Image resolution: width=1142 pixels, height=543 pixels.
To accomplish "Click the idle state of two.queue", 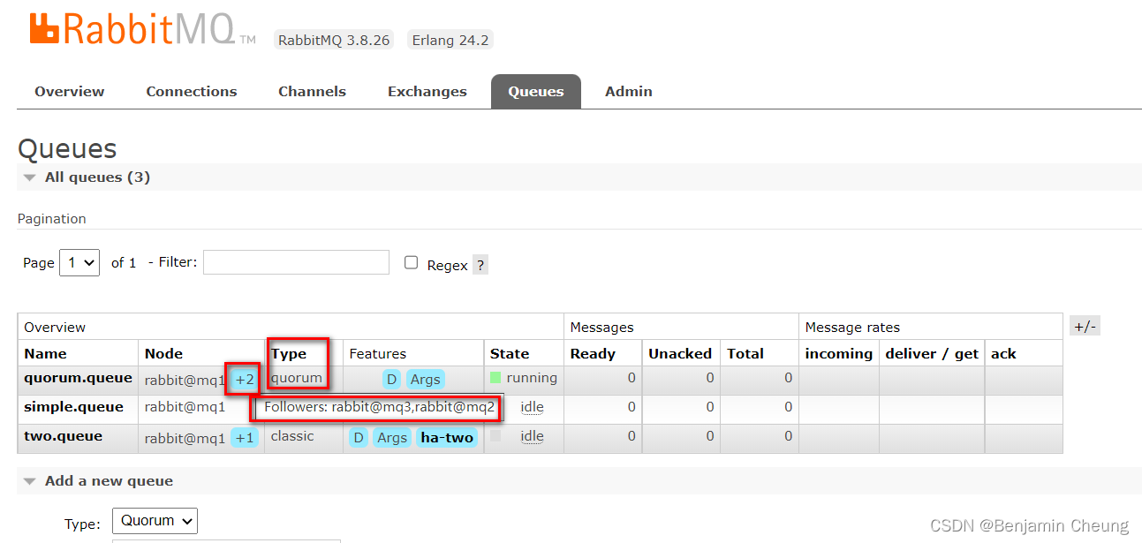I will tap(532, 436).
